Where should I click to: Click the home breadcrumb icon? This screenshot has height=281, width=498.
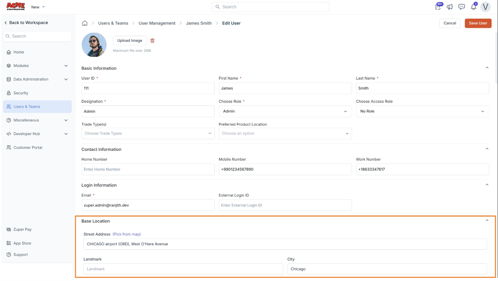tap(85, 23)
